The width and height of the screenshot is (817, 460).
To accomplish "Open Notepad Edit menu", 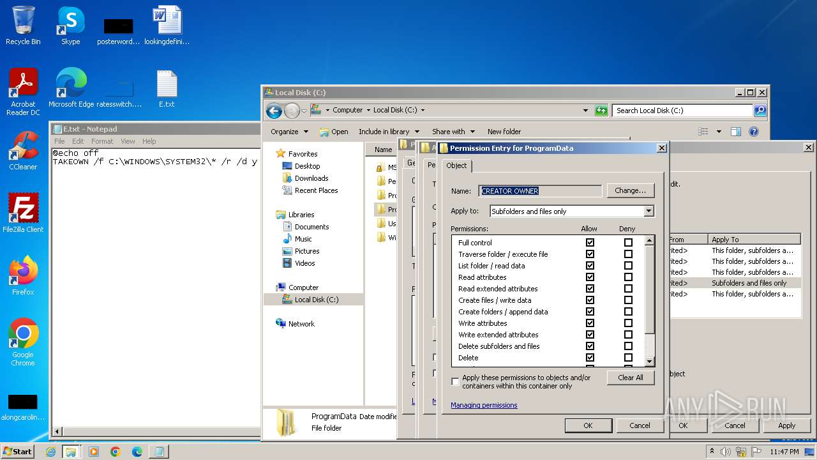I will coord(78,141).
